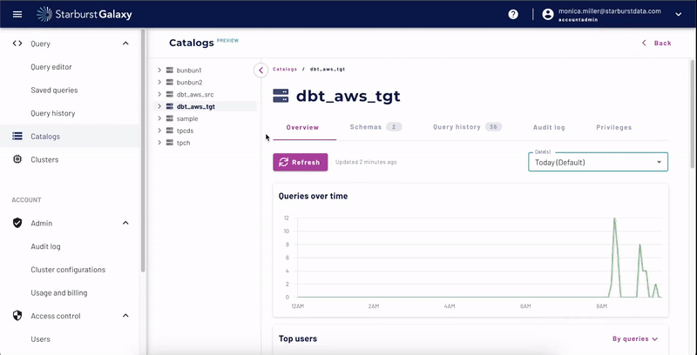Open the help question mark icon
This screenshot has width=697, height=355.
513,14
